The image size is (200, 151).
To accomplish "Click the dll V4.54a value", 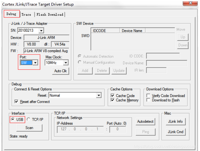I will point(60,44).
